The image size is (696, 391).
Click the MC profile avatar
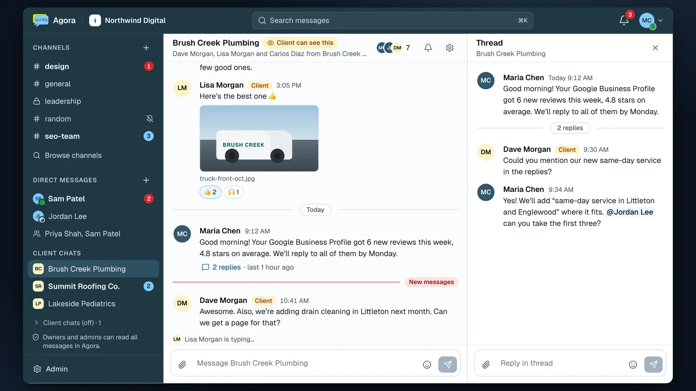pyautogui.click(x=647, y=21)
